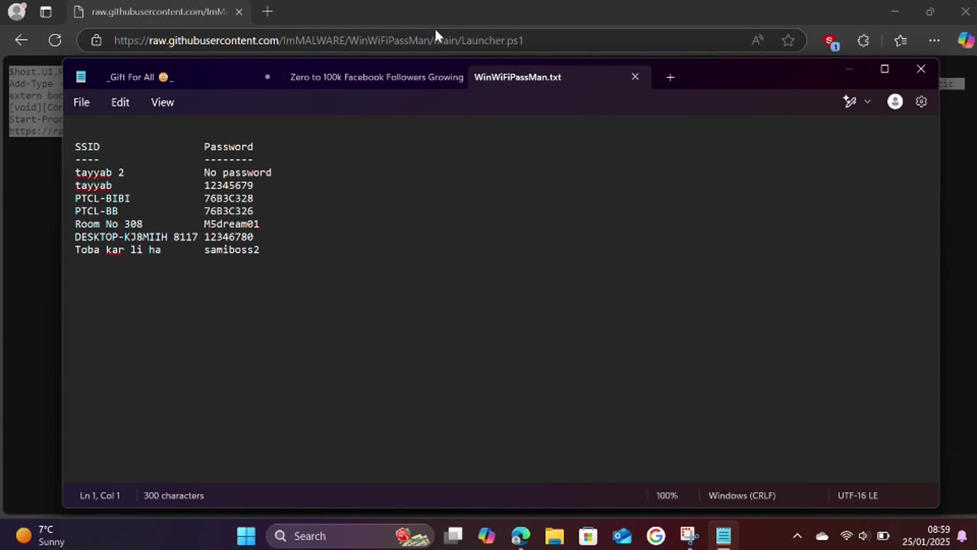
Task: Open Google Chrome from the taskbar
Action: click(656, 535)
